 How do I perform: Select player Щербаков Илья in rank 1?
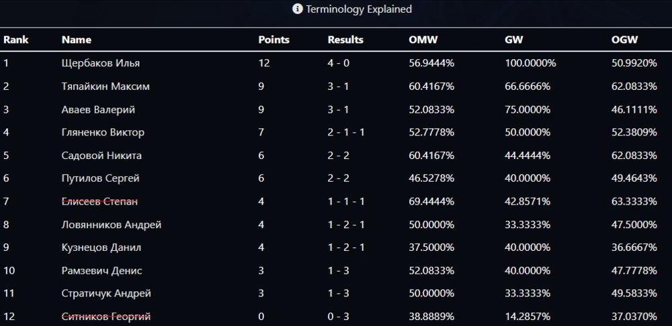click(101, 63)
